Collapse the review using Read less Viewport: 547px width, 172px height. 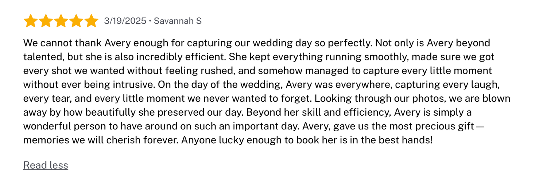click(46, 165)
